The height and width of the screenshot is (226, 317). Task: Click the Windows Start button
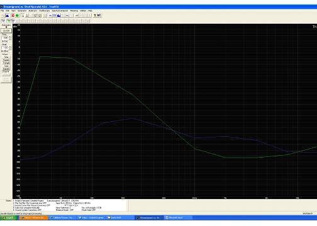[x=9, y=218]
